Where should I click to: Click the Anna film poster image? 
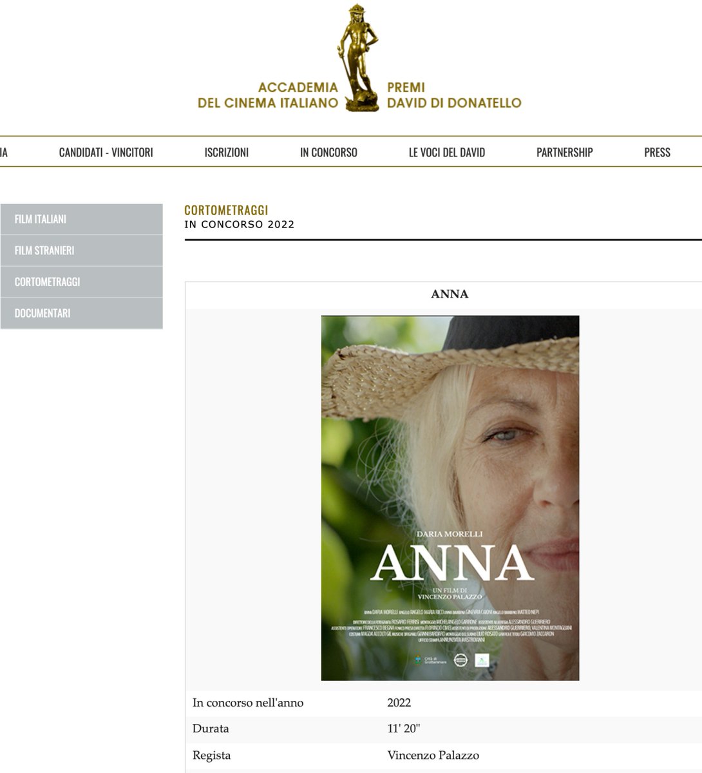pyautogui.click(x=450, y=498)
